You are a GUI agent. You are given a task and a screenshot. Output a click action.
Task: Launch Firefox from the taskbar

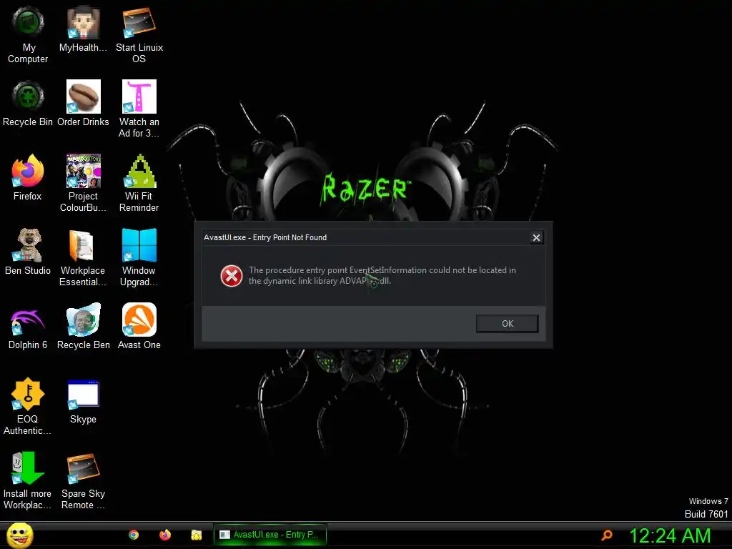165,535
